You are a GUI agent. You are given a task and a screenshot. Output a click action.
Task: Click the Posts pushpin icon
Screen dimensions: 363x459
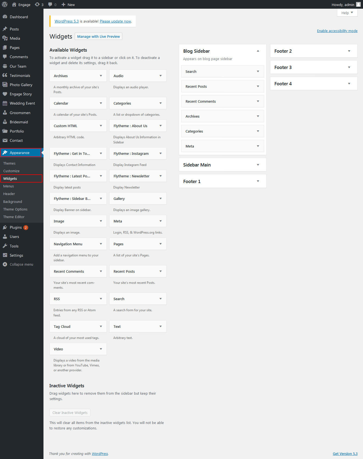point(5,29)
